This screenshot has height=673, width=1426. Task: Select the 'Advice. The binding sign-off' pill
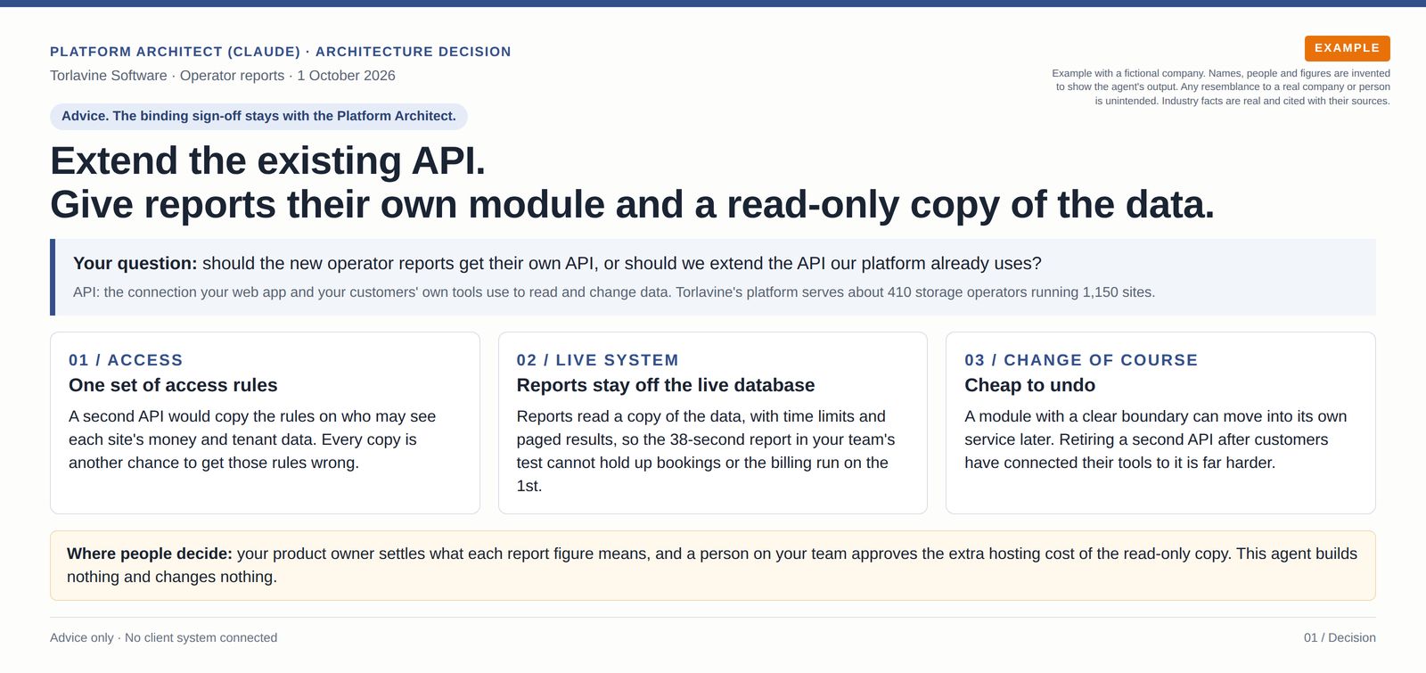258,116
